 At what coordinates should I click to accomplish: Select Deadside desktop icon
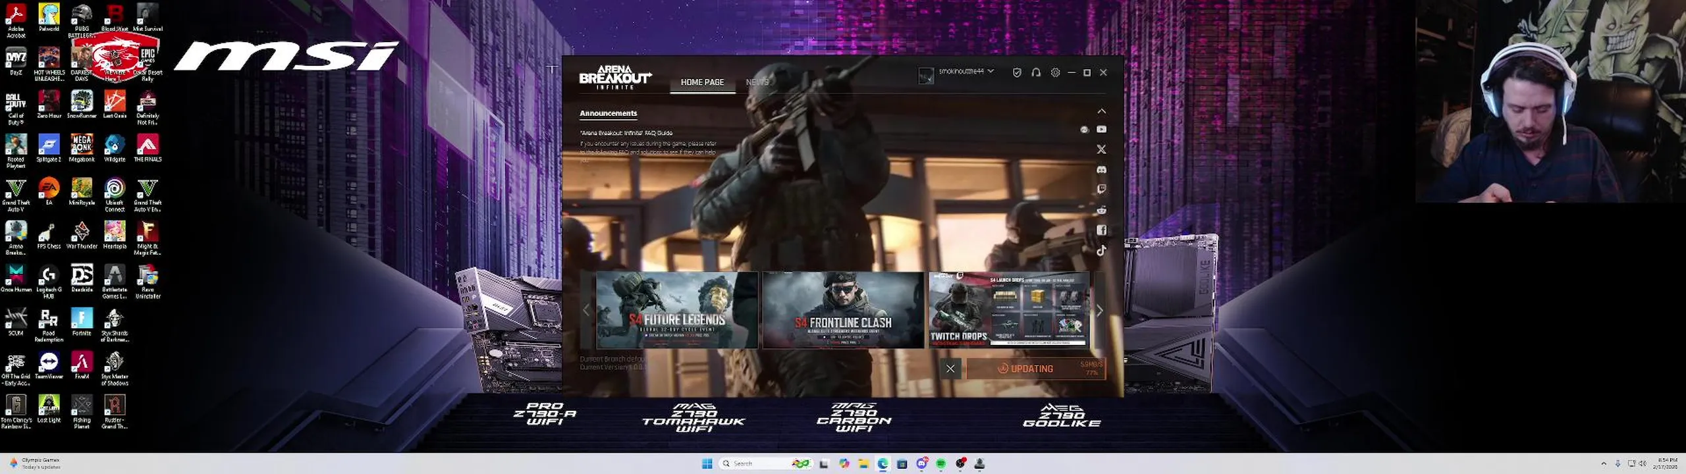[x=82, y=278]
